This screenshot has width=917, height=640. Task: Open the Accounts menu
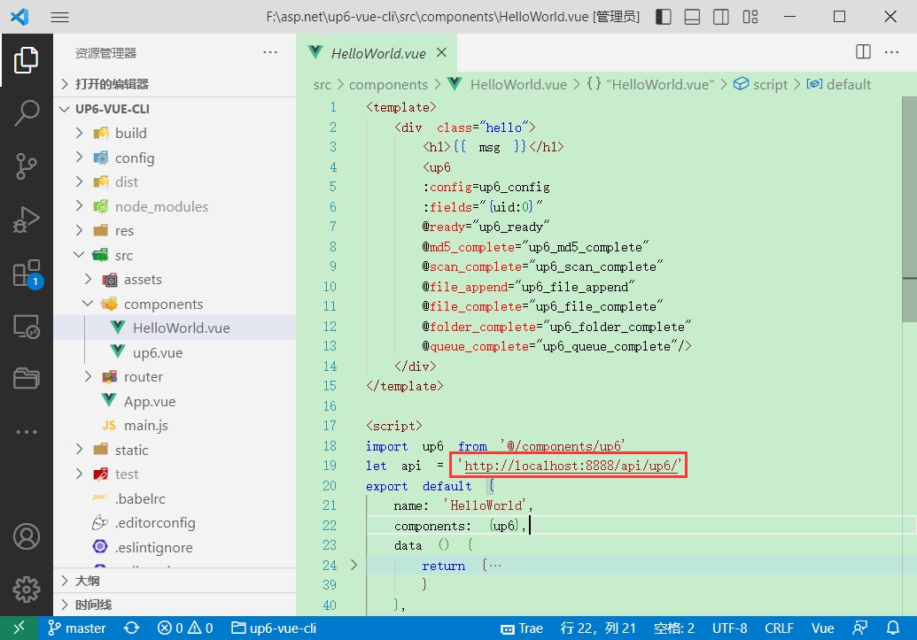(x=27, y=536)
